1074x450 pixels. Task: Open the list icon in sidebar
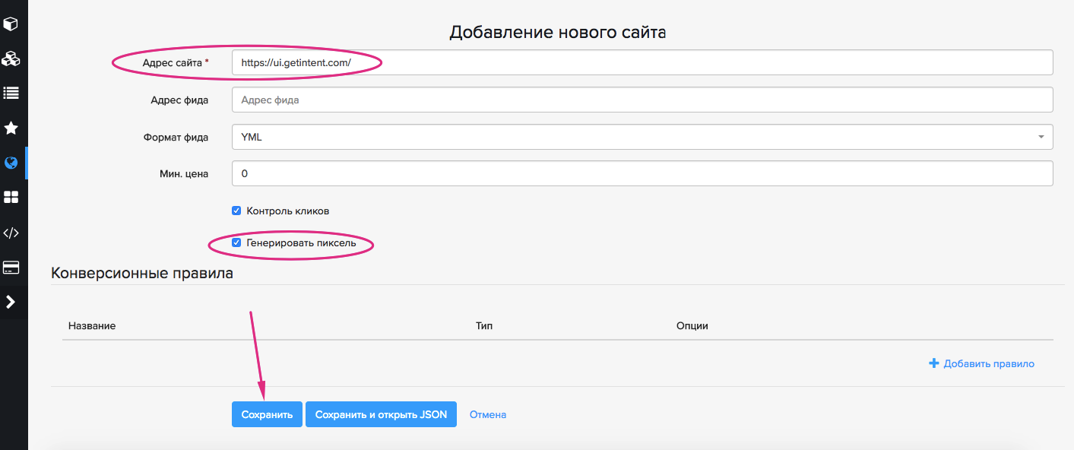point(11,93)
